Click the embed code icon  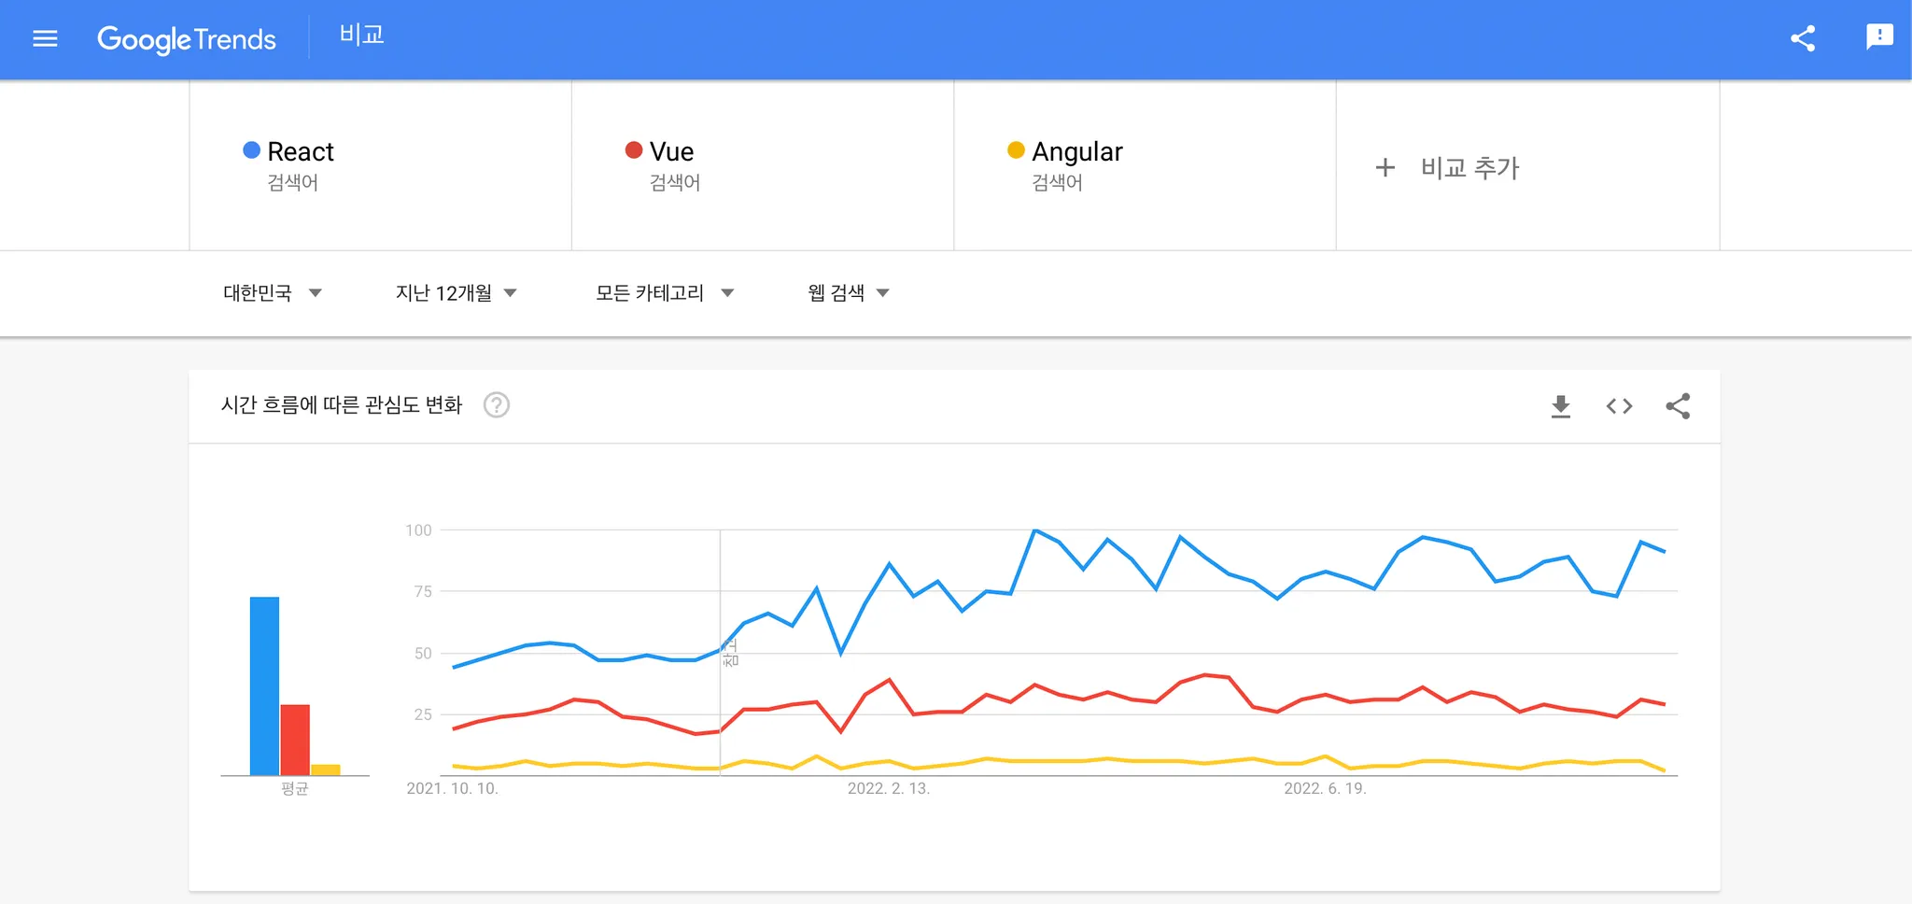(1619, 406)
